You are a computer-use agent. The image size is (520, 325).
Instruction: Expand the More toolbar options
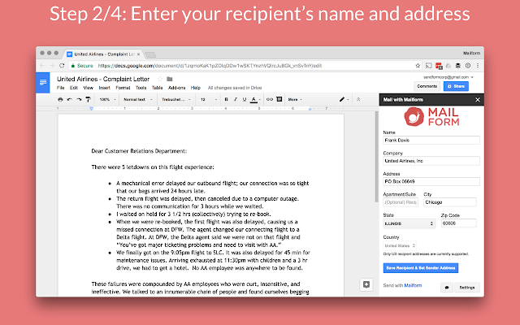295,99
